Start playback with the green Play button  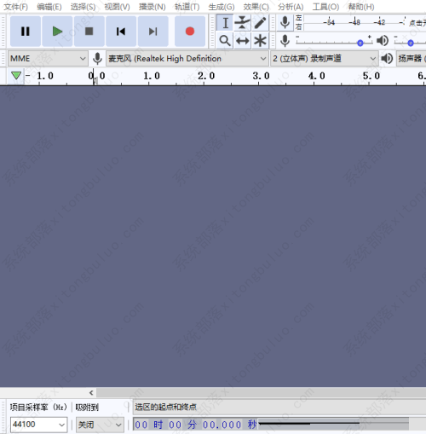(x=57, y=32)
